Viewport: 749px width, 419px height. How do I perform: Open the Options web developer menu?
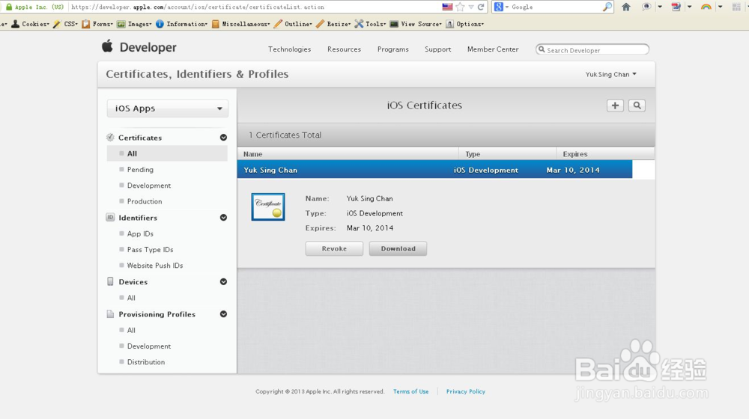coord(465,24)
